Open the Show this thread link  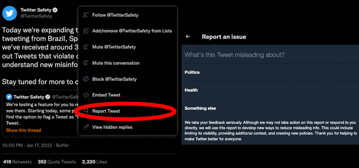(x=24, y=130)
